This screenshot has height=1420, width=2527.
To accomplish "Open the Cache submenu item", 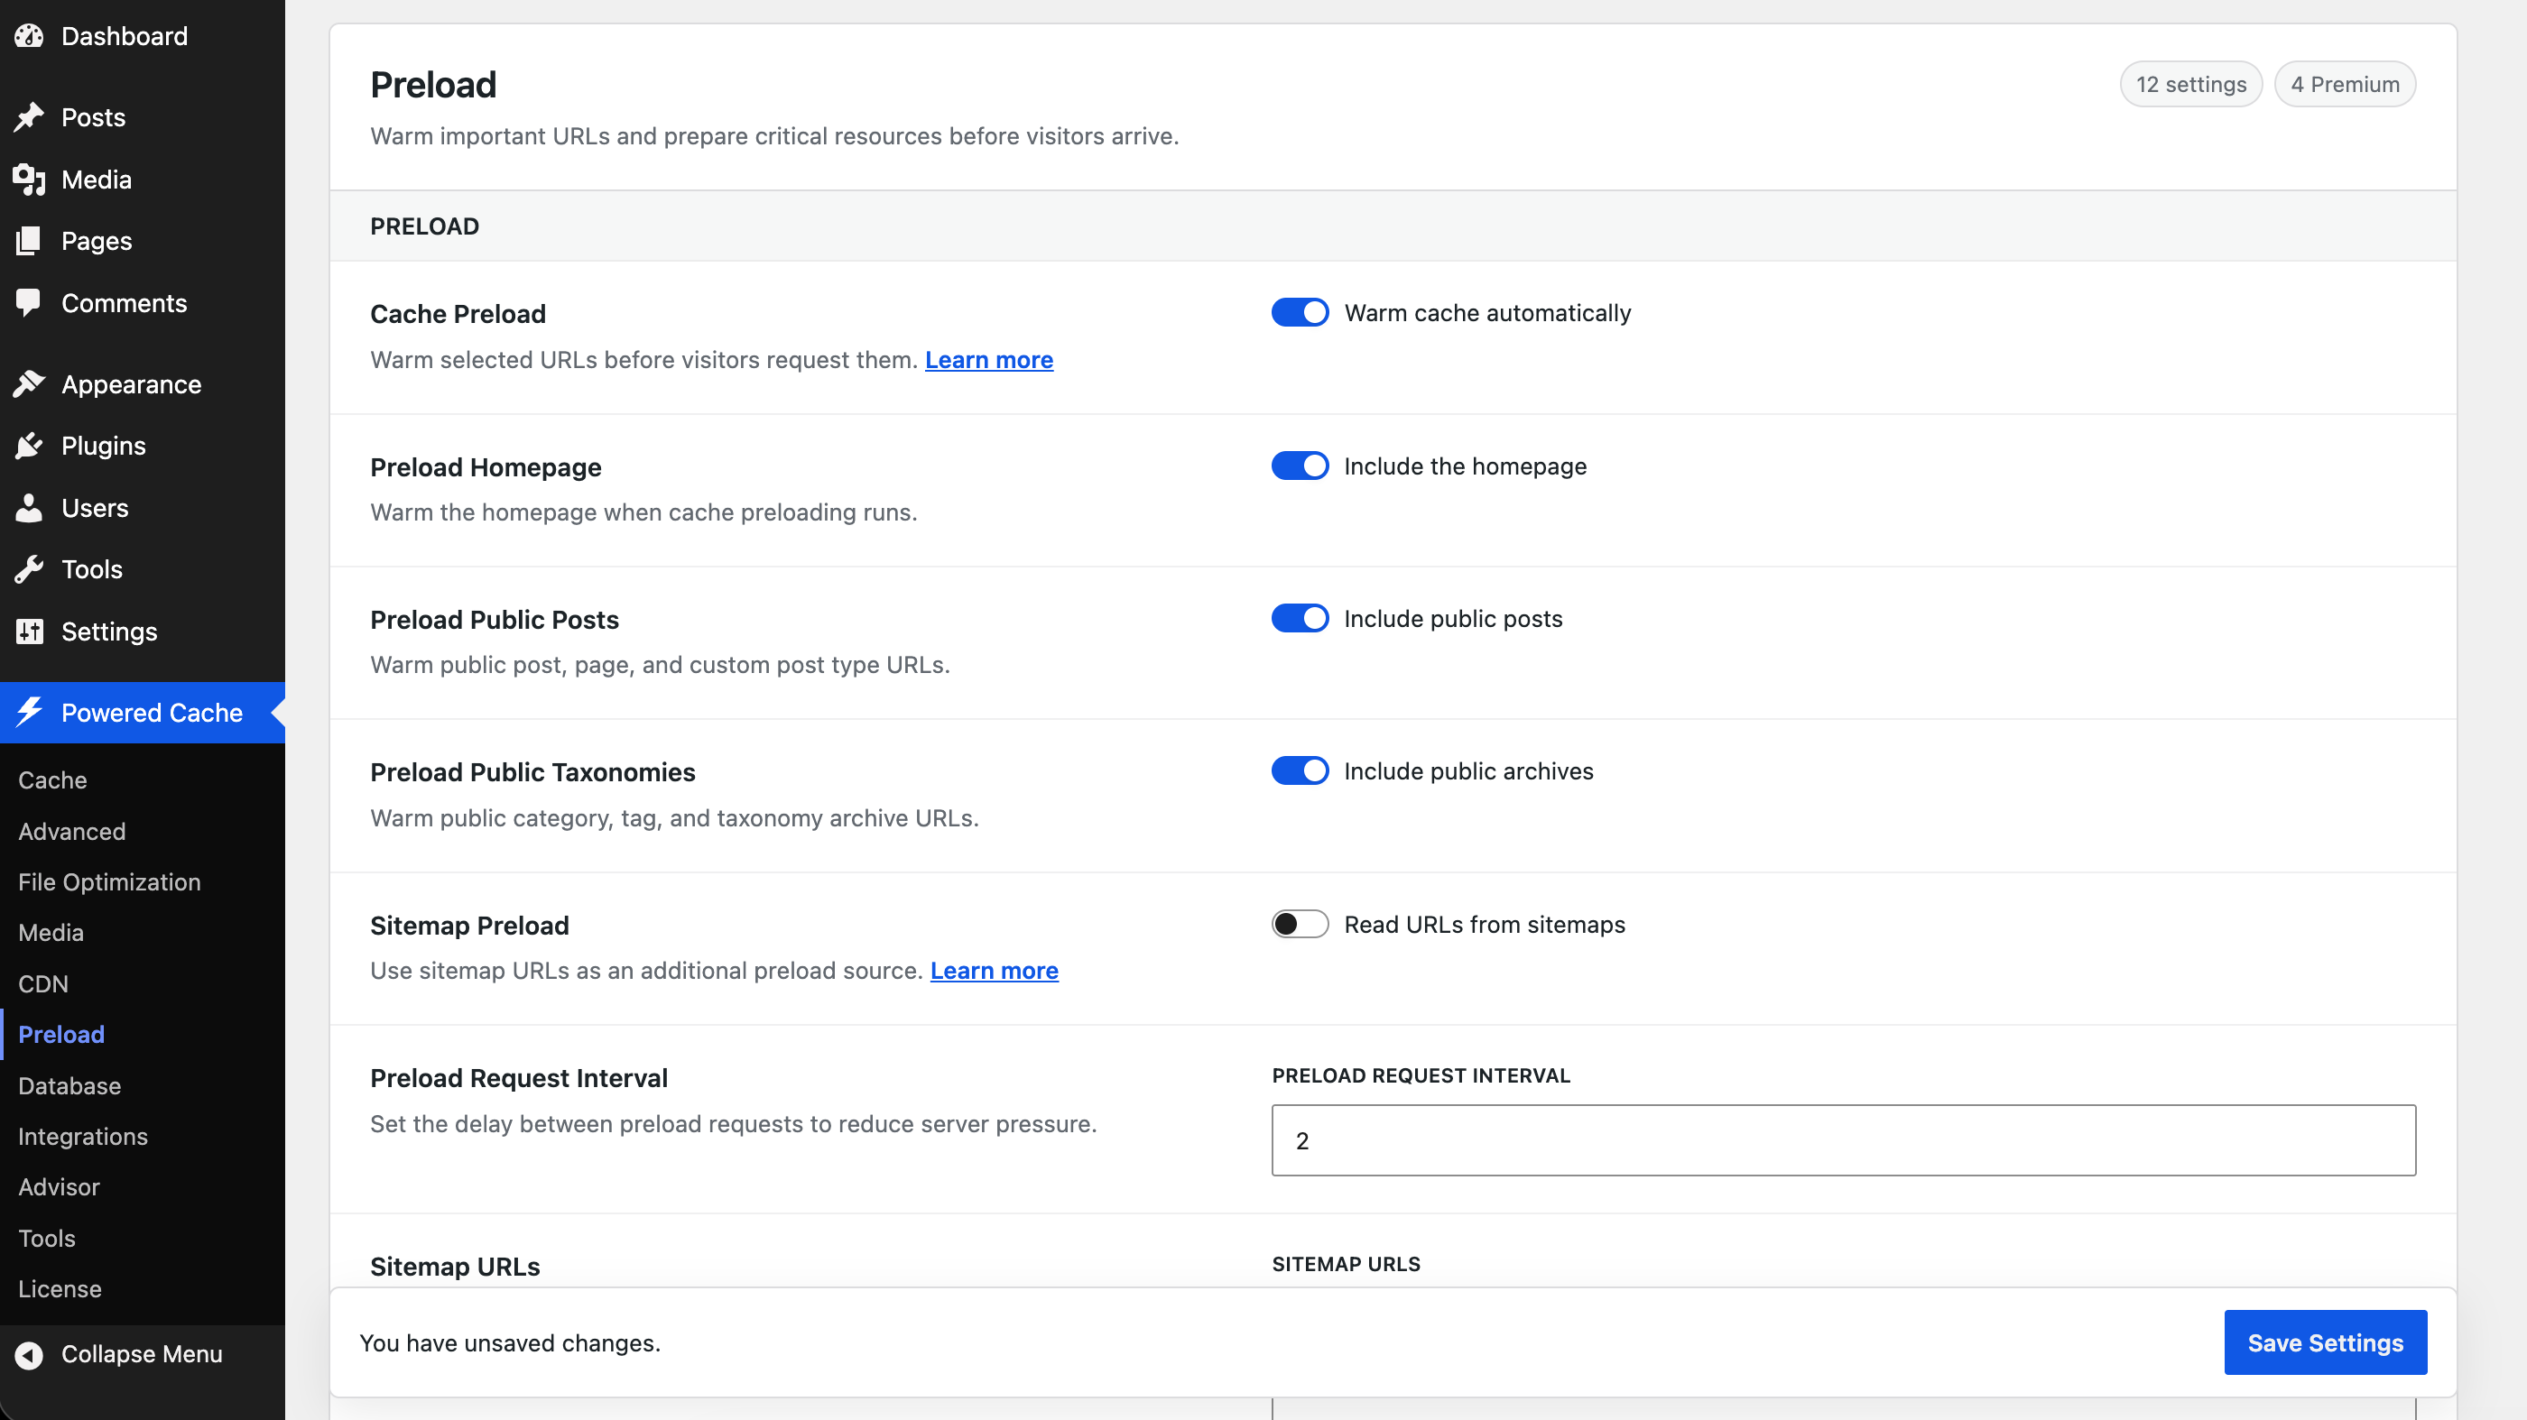I will pyautogui.click(x=53, y=779).
